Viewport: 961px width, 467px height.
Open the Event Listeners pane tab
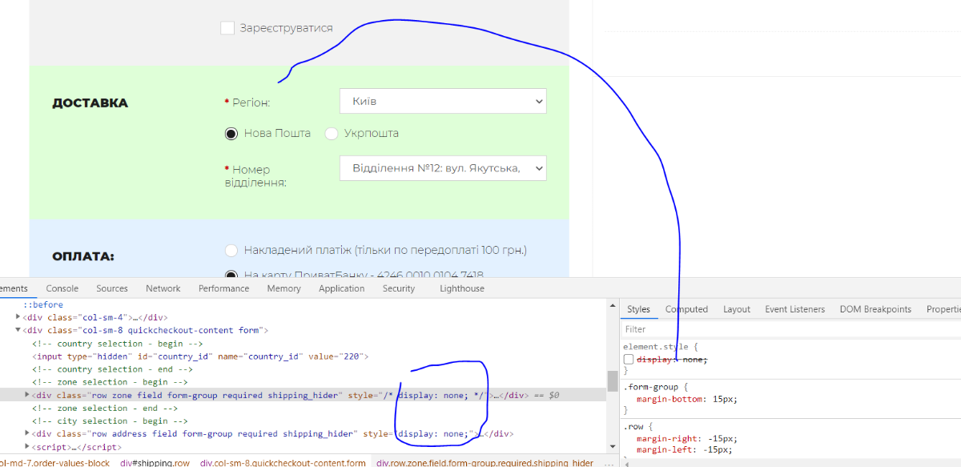[794, 309]
